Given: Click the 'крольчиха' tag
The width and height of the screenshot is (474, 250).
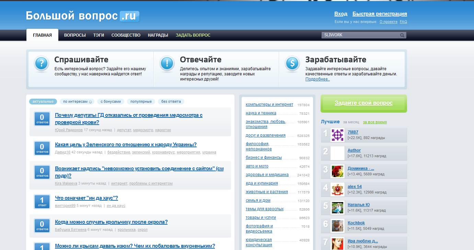Looking at the screenshot, I should coord(127,230).
